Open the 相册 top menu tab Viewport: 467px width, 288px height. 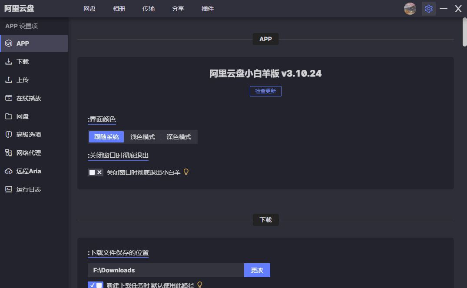point(119,9)
